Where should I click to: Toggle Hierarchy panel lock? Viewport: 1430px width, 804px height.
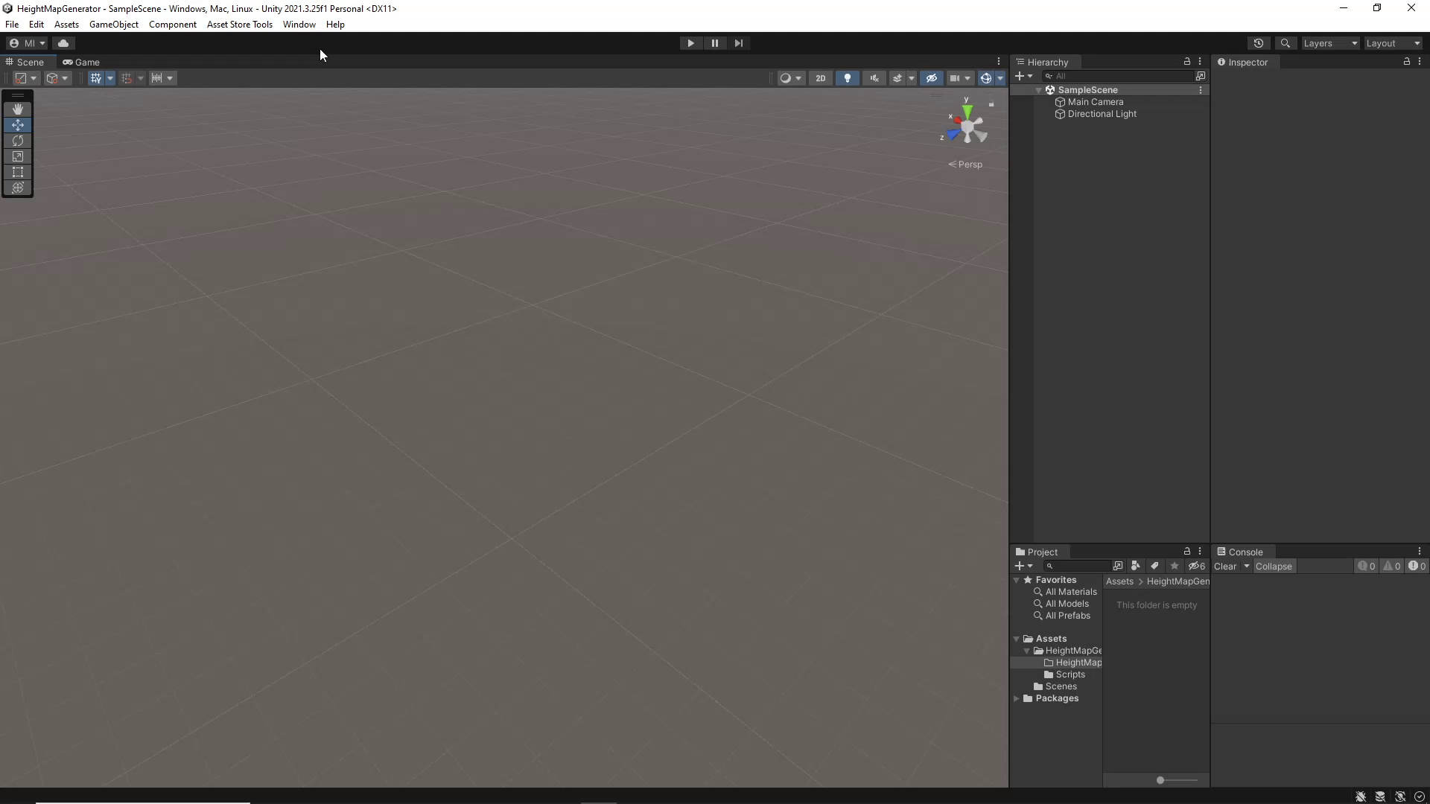pyautogui.click(x=1186, y=62)
